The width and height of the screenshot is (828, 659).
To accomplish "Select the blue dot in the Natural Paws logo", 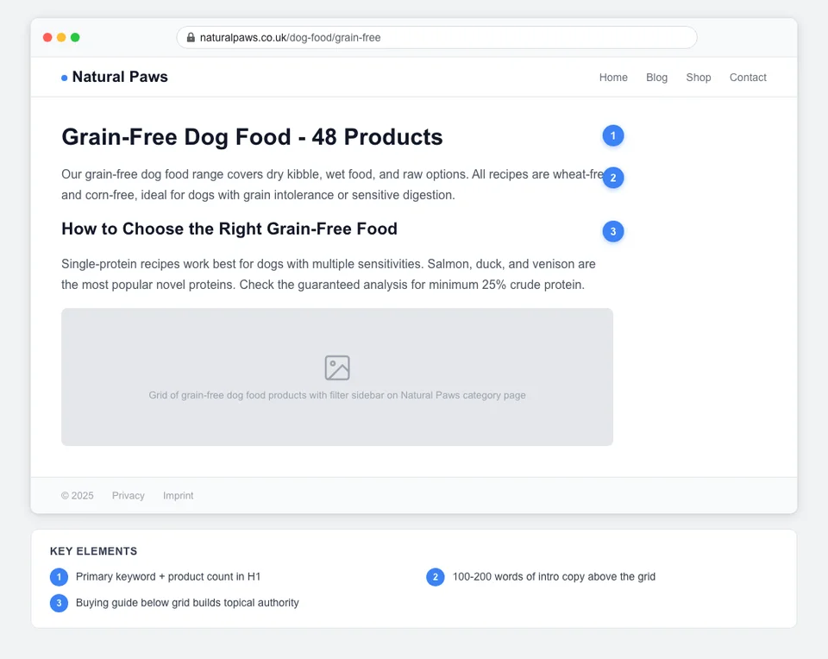I will pos(64,78).
